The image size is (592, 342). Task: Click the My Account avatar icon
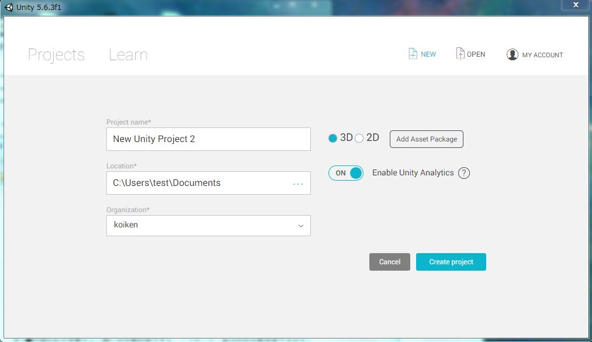coord(512,55)
